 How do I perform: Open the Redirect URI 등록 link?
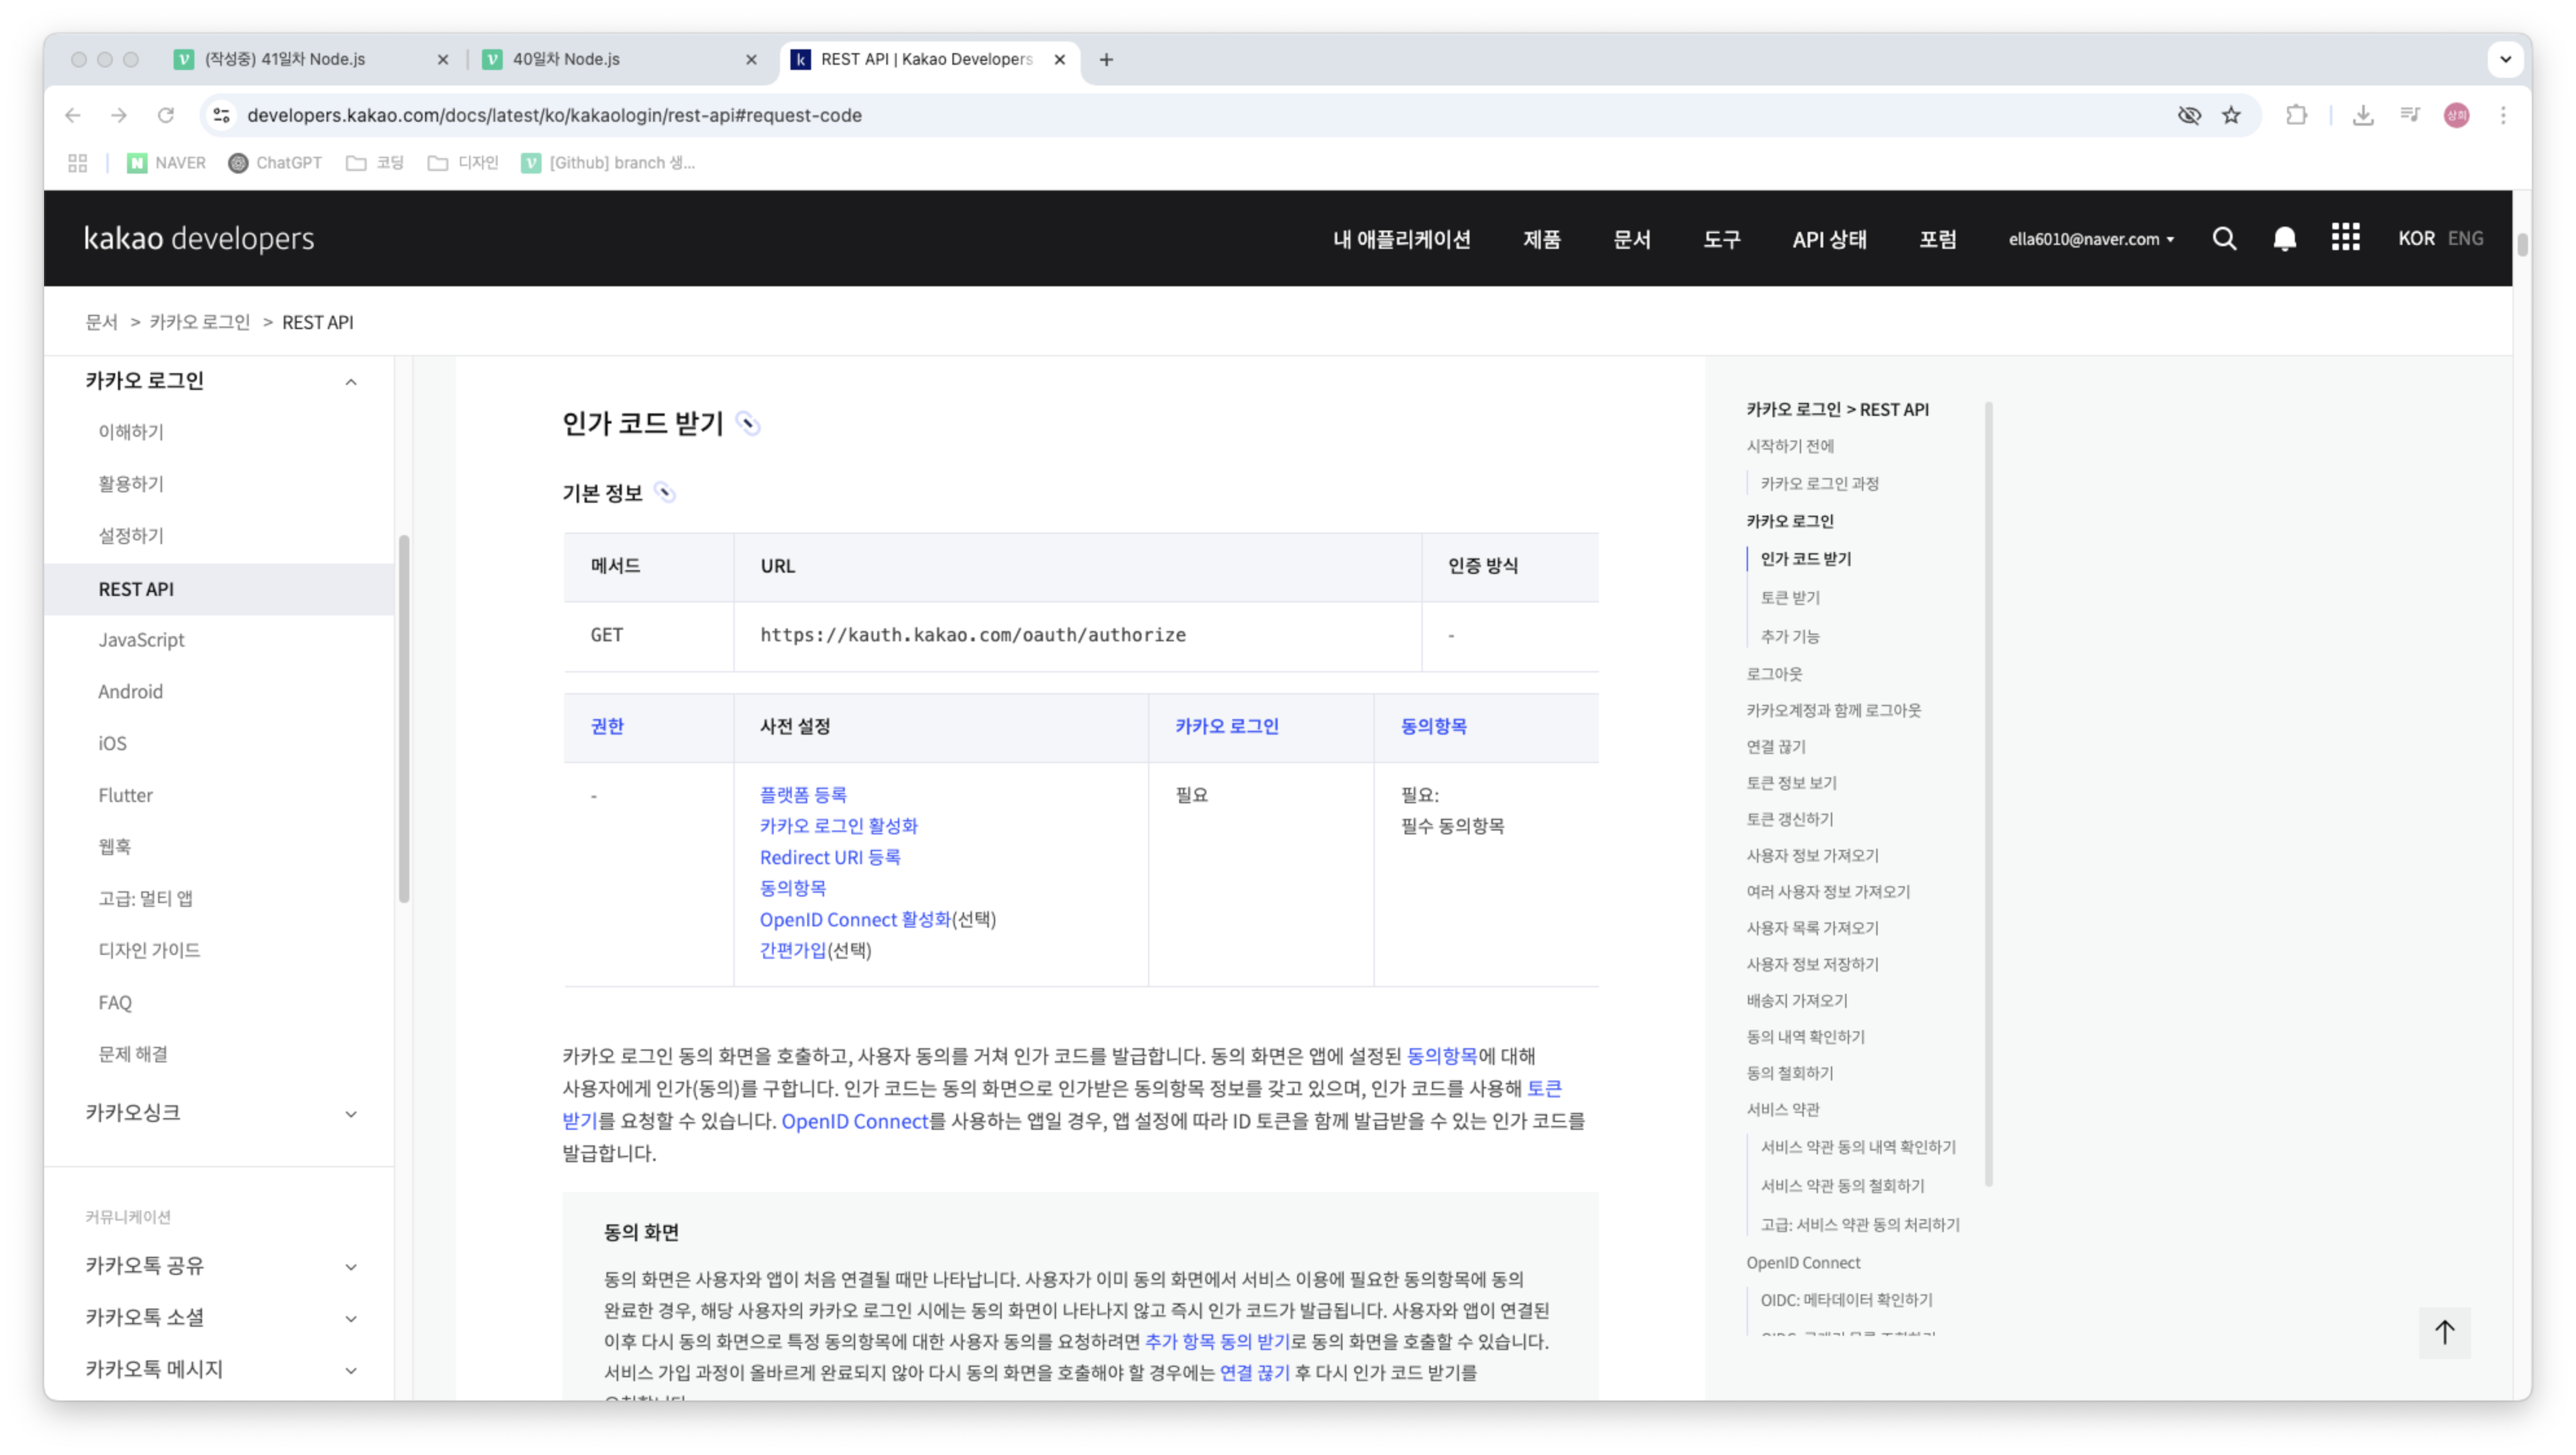pyautogui.click(x=830, y=857)
